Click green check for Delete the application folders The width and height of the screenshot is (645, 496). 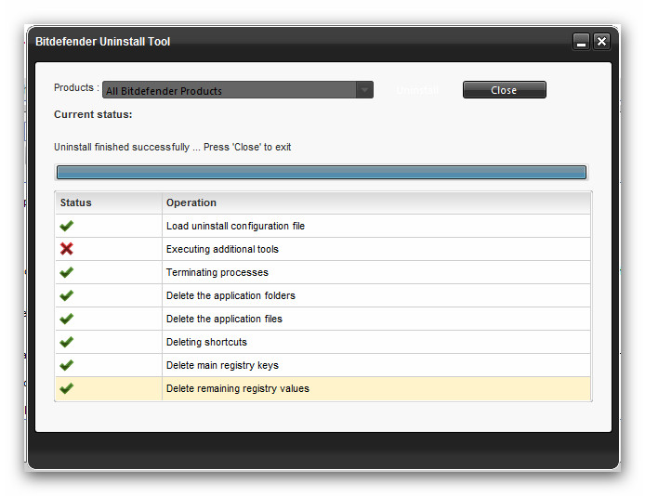pyautogui.click(x=67, y=295)
